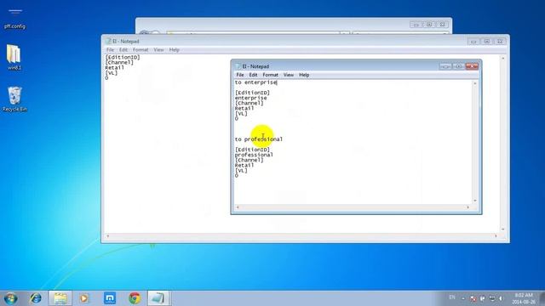
Task: Click the word 'enterprise' under first EditionID
Action: coord(250,98)
